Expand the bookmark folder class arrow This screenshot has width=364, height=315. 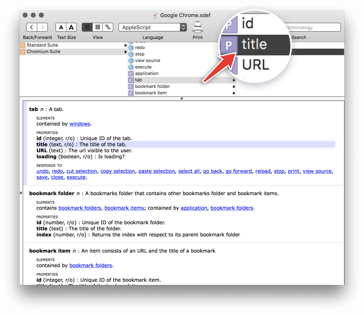234,87
